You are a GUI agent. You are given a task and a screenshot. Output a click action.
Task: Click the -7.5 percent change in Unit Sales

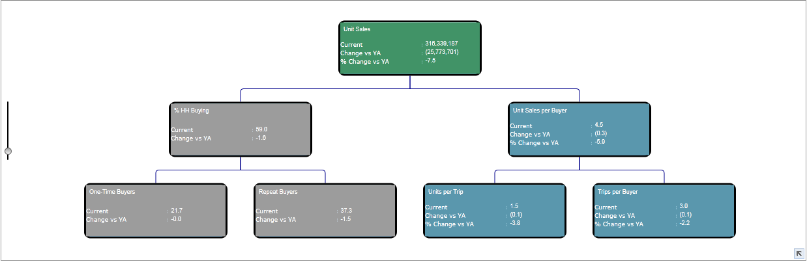tap(430, 60)
